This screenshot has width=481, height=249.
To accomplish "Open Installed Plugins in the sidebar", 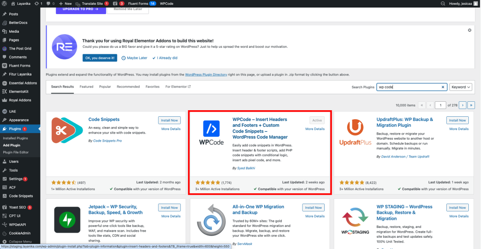I will tap(16, 138).
